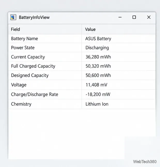Click the BatteryInfoView app icon in title bar
The image size is (160, 167).
(x=13, y=17)
